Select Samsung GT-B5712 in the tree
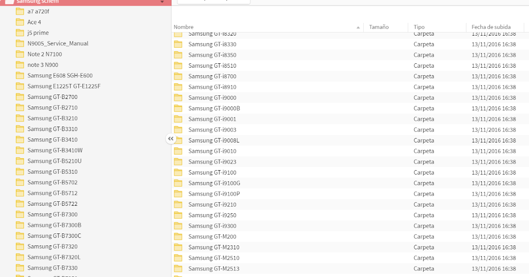529x277 pixels. pyautogui.click(x=52, y=193)
